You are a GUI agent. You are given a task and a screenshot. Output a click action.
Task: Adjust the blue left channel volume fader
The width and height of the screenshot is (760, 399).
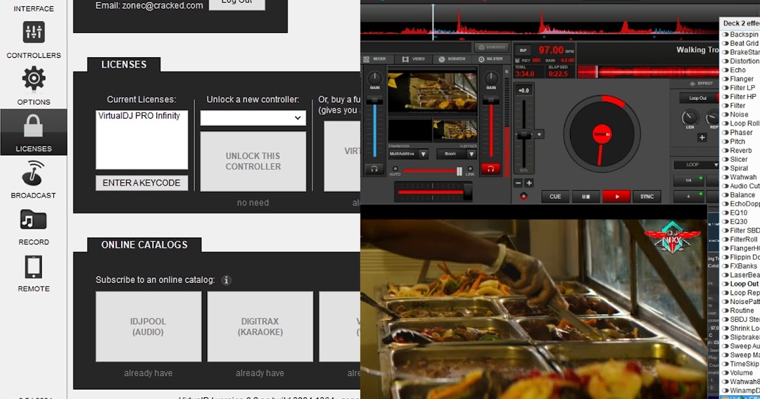(375, 101)
